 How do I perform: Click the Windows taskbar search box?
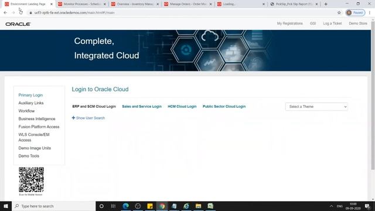pos(53,206)
